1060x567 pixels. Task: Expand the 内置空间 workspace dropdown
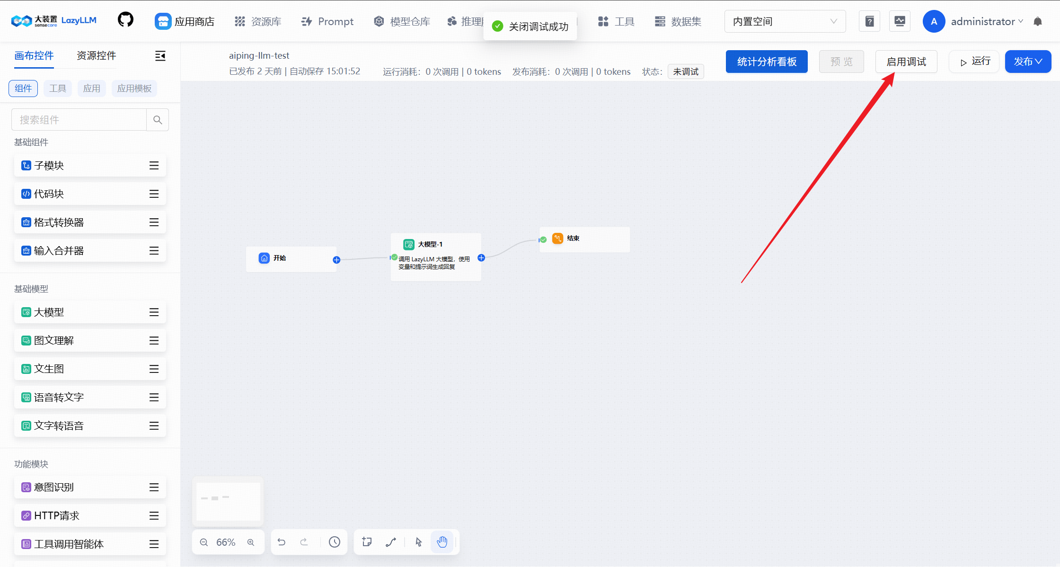point(785,21)
